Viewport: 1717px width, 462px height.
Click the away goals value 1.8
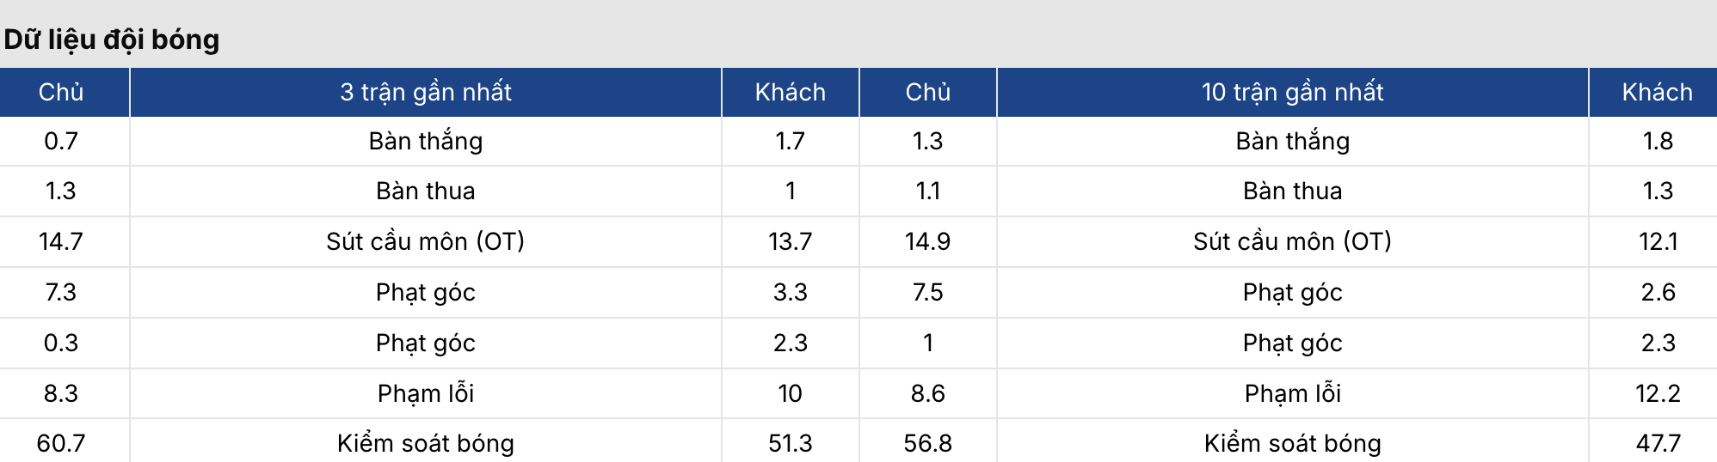(x=1658, y=141)
